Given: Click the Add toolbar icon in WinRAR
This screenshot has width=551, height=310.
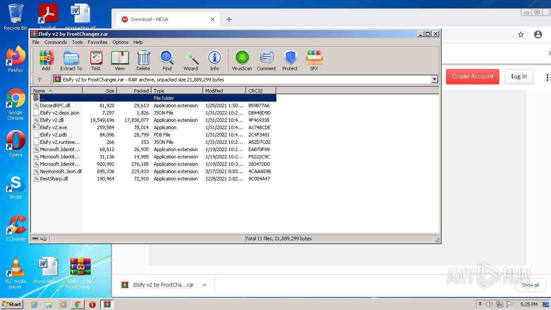Looking at the screenshot, I should (x=46, y=61).
